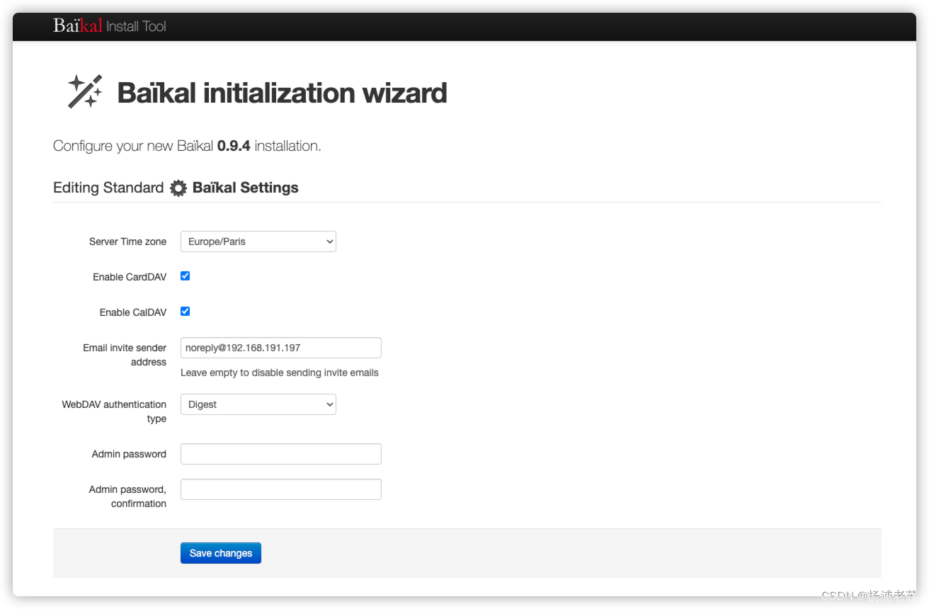
Task: Click the Enable CardDAV label
Action: point(130,277)
